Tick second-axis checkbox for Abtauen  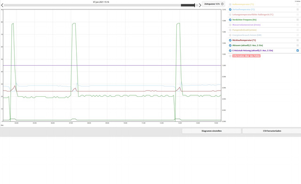pyautogui.click(x=298, y=46)
